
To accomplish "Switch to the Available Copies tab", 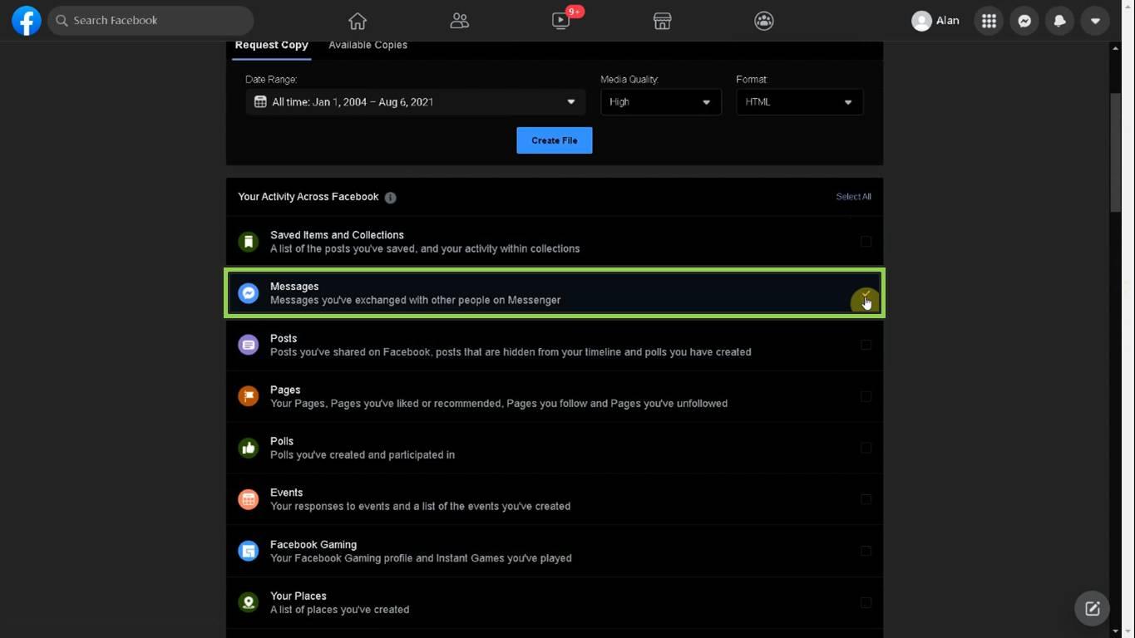I will point(368,46).
